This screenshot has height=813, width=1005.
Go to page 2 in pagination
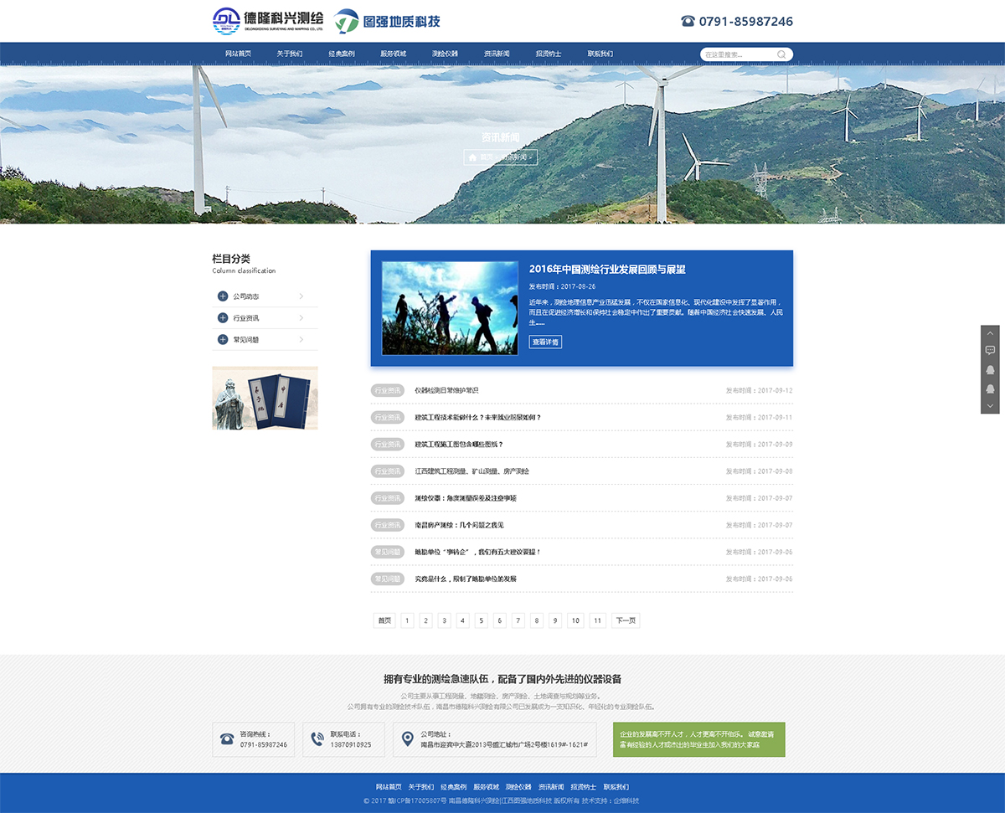click(x=425, y=620)
